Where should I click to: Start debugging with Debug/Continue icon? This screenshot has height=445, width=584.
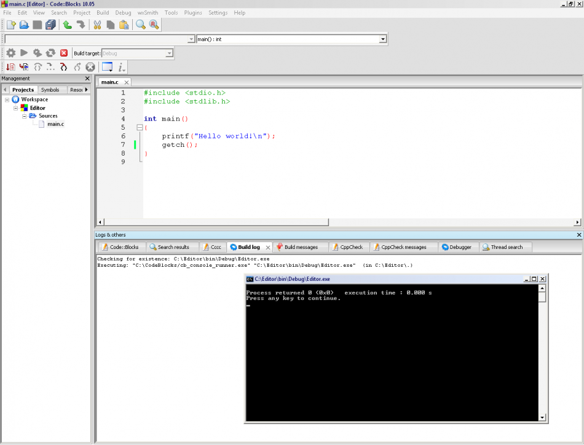[10, 67]
